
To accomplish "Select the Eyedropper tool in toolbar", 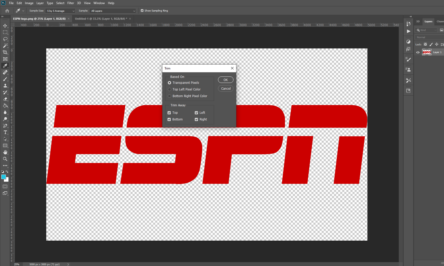I will coord(5,66).
